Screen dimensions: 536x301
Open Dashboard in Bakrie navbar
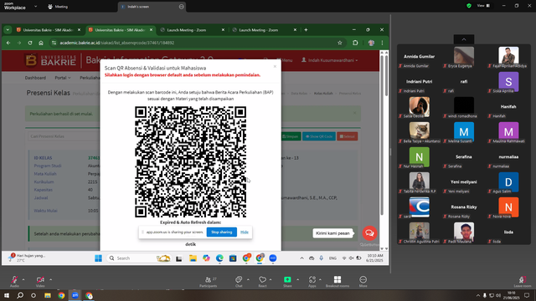pyautogui.click(x=35, y=78)
